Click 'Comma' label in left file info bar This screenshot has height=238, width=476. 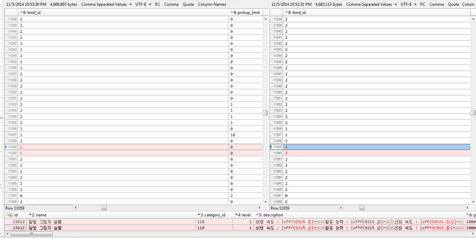tap(172, 4)
